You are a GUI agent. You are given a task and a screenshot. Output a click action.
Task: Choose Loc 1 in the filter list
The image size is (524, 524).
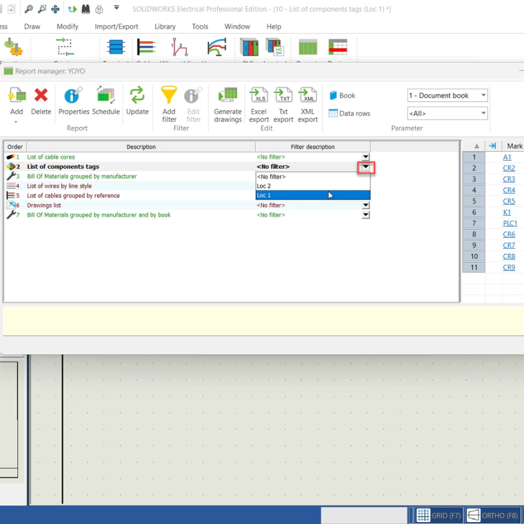313,195
